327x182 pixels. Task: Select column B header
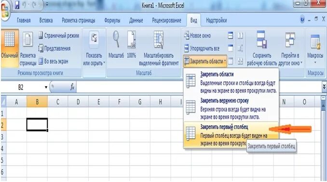click(x=37, y=102)
